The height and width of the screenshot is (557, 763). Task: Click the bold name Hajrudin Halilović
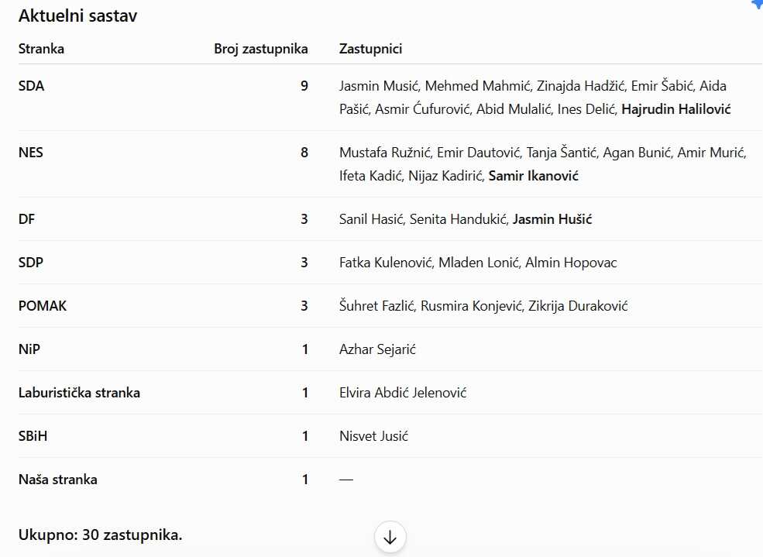676,109
